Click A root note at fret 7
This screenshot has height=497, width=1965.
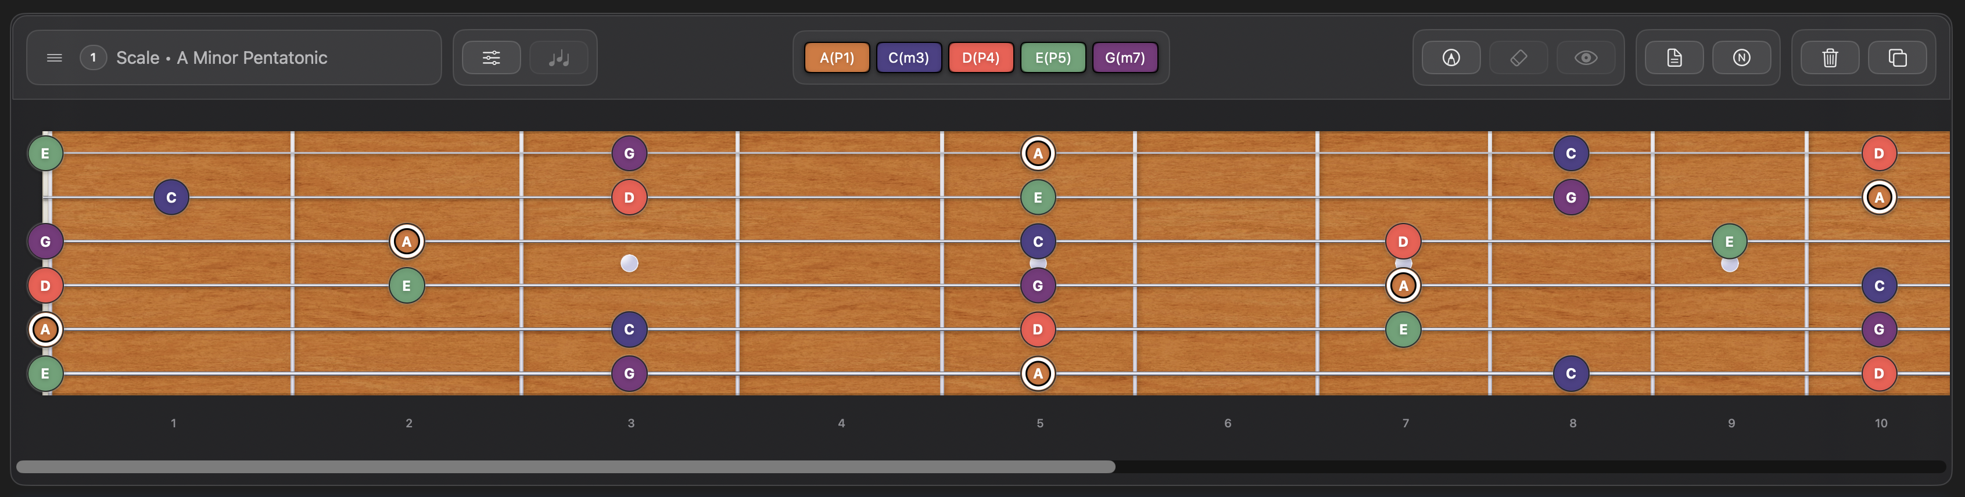(x=1404, y=286)
